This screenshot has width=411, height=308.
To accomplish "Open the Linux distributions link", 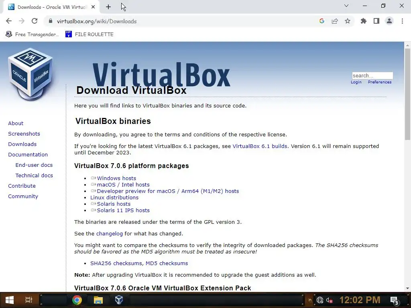I will [x=114, y=197].
